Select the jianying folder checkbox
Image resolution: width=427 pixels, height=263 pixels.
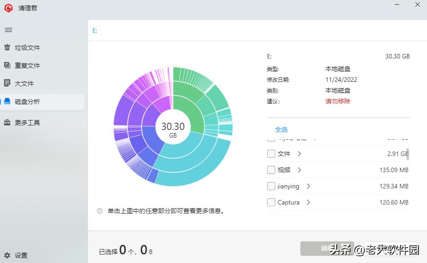(271, 186)
